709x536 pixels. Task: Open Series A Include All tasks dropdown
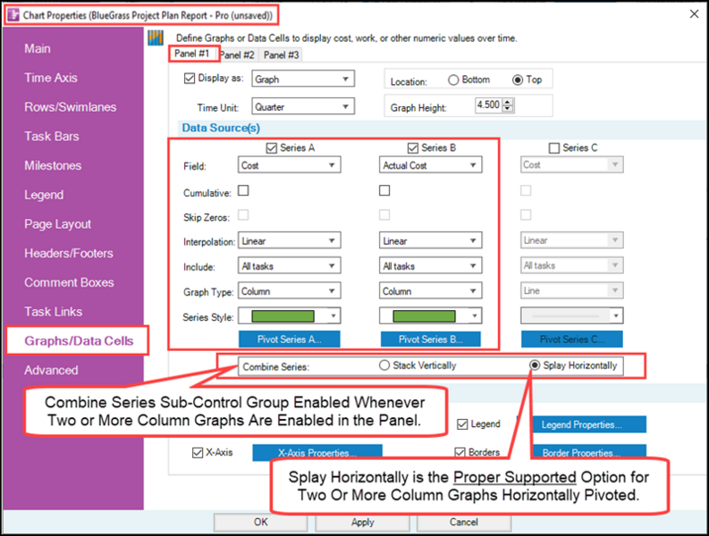290,265
